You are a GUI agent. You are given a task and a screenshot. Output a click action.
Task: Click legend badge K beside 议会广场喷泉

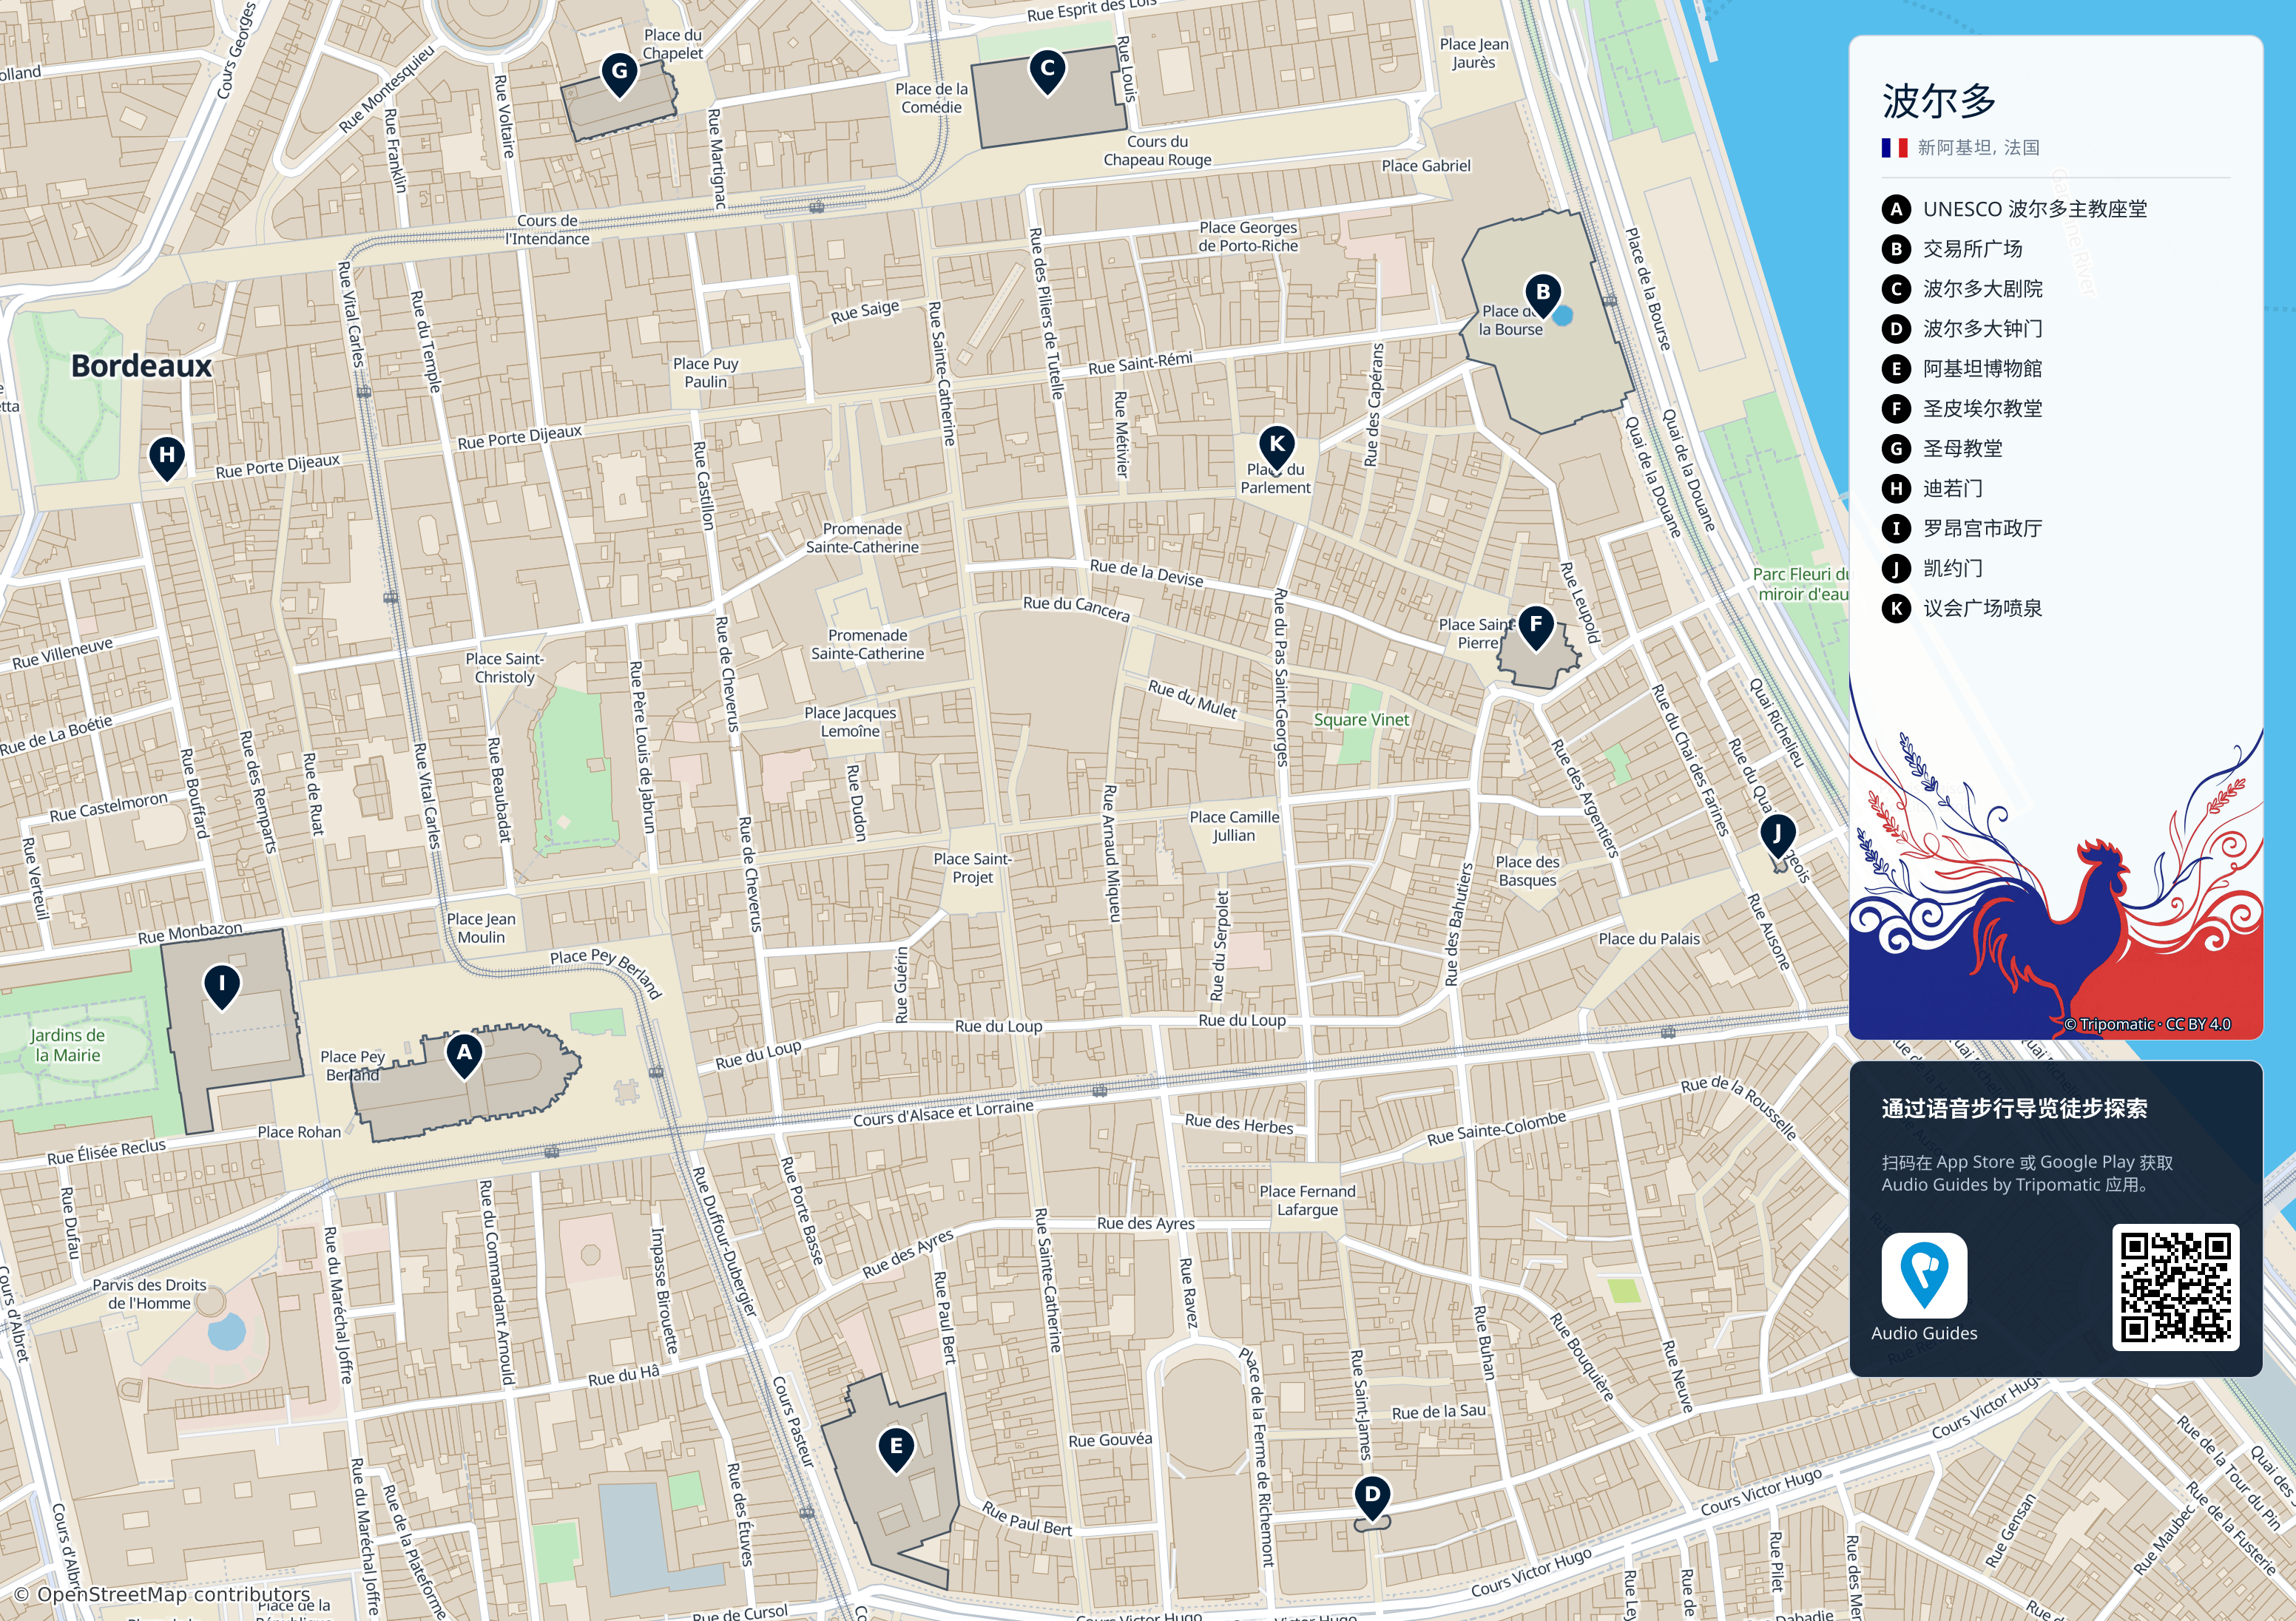(1896, 608)
